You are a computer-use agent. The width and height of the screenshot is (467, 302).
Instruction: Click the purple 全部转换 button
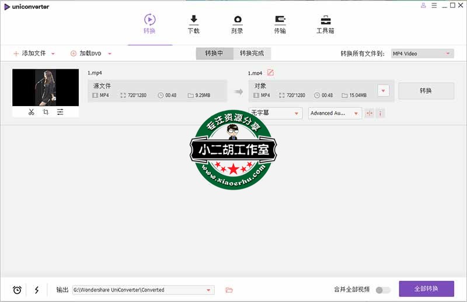coord(426,289)
